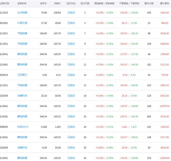Open 洁美科技 link in the 6432.00 profit row

click(x=22, y=96)
